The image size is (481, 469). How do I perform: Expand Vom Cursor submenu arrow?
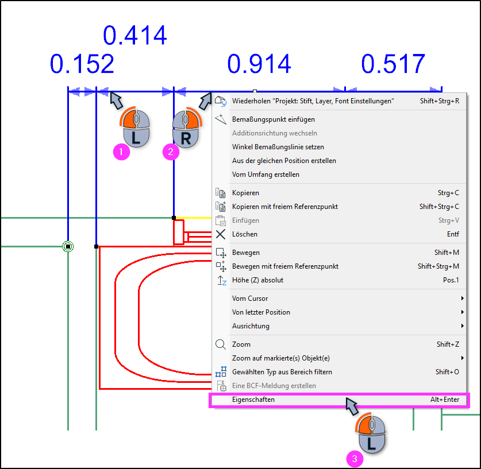click(x=462, y=299)
